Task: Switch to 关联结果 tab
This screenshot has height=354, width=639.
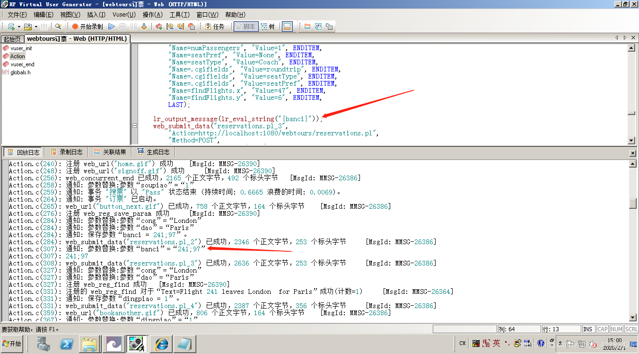Action: click(110, 152)
